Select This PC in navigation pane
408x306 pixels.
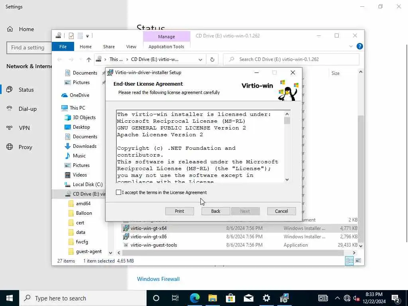coord(77,108)
